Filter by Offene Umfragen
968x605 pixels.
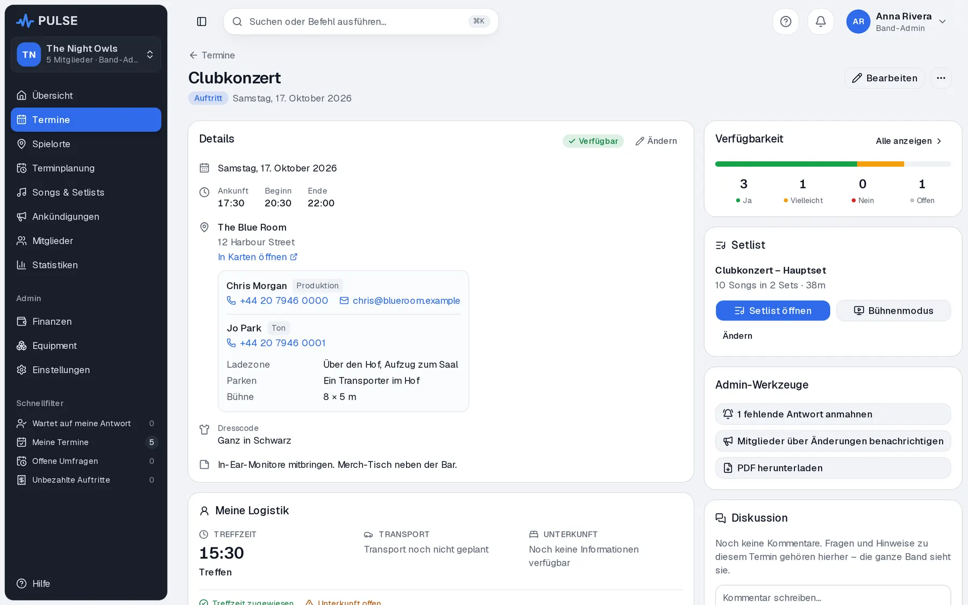tap(86, 461)
